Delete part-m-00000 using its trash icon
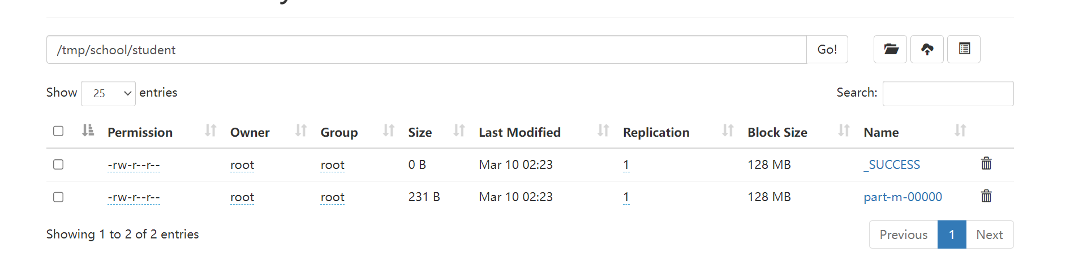This screenshot has height=265, width=1083. click(x=986, y=197)
